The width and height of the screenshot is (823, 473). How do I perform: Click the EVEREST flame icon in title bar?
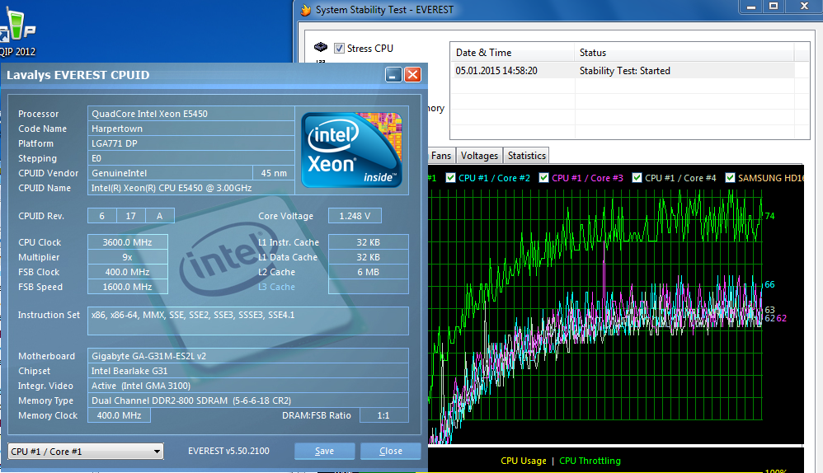pos(305,10)
